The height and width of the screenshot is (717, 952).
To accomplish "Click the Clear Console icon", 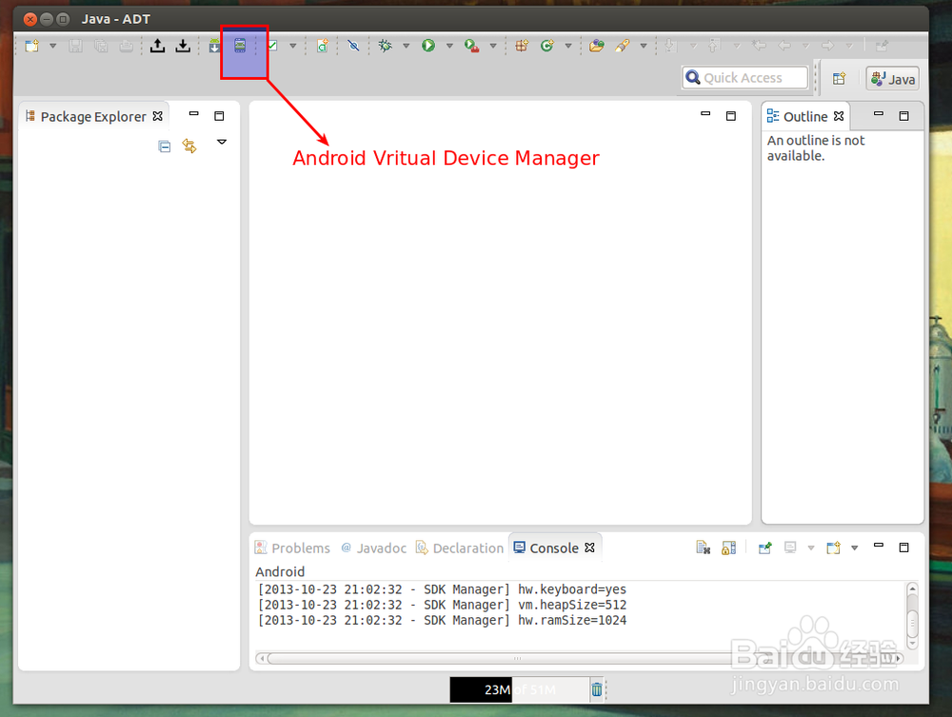I will click(704, 548).
